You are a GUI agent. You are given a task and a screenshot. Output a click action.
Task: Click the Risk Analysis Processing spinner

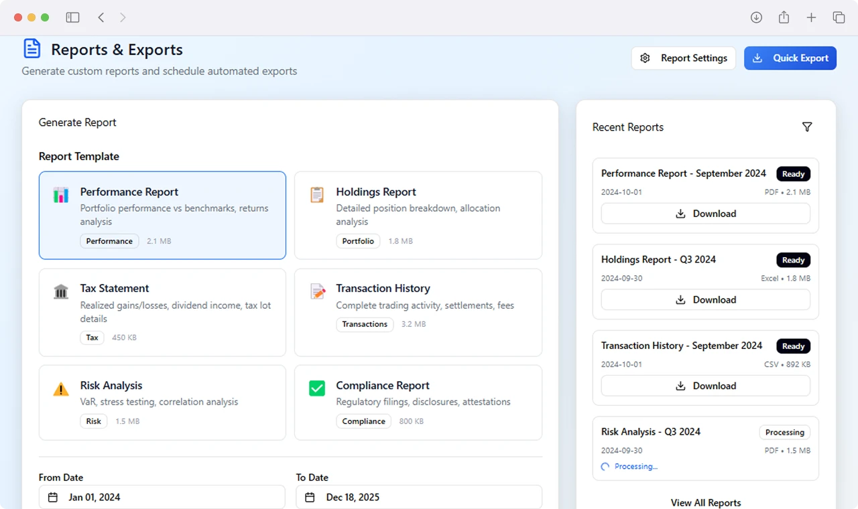(x=605, y=467)
